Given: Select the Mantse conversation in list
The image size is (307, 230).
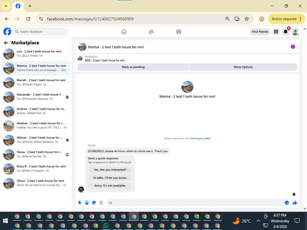Looking at the screenshot, I should [36, 68].
